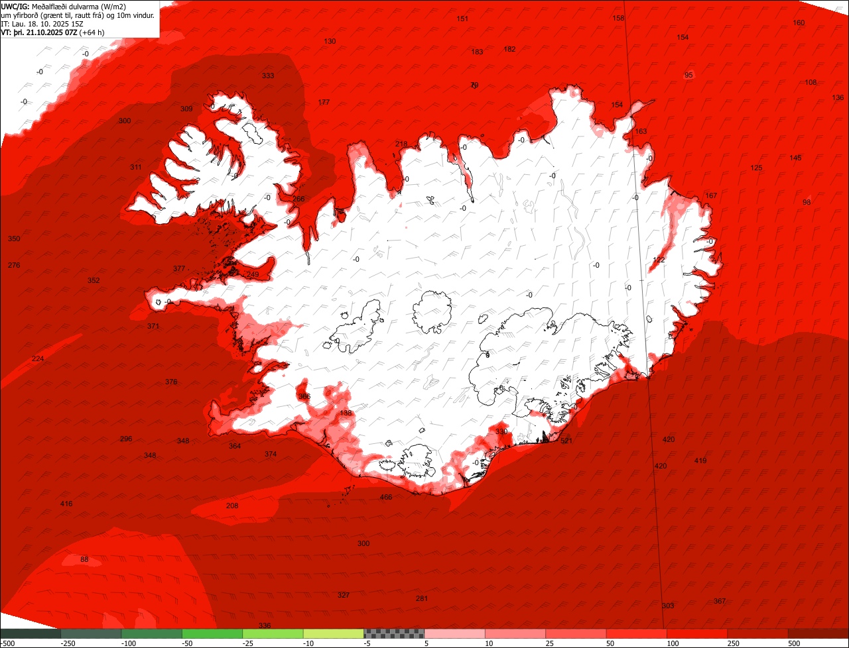Viewport: 849px width, 648px height.
Task: Click the value 352 on the western sea
Action: point(94,281)
